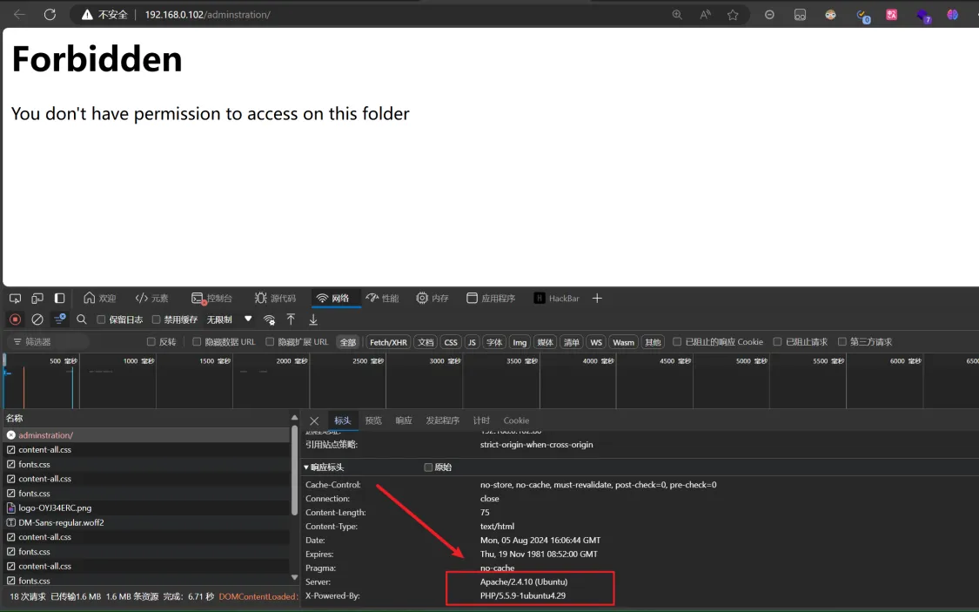Check the 禁用缓存 option
This screenshot has width=979, height=612.
point(157,319)
